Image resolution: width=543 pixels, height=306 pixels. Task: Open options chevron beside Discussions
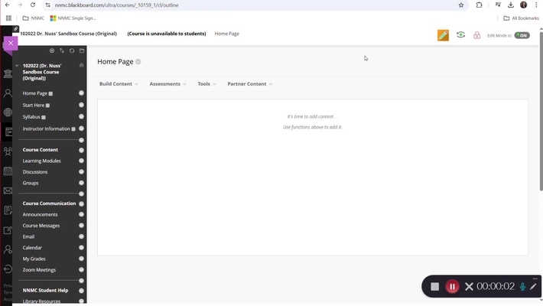(x=81, y=171)
